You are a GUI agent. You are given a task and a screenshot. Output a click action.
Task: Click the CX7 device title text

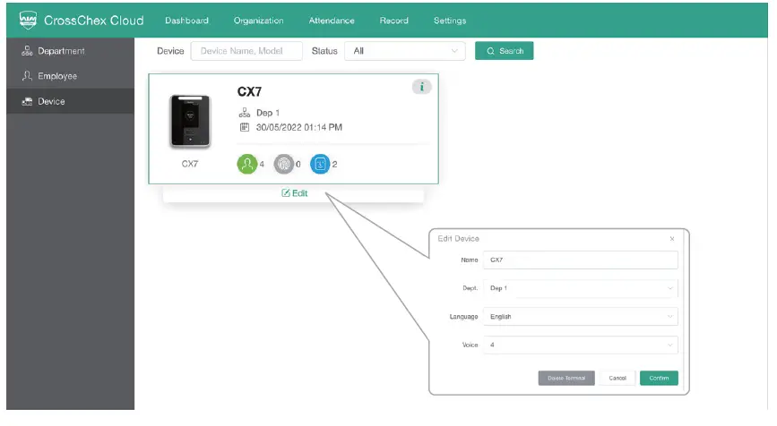pyautogui.click(x=249, y=91)
